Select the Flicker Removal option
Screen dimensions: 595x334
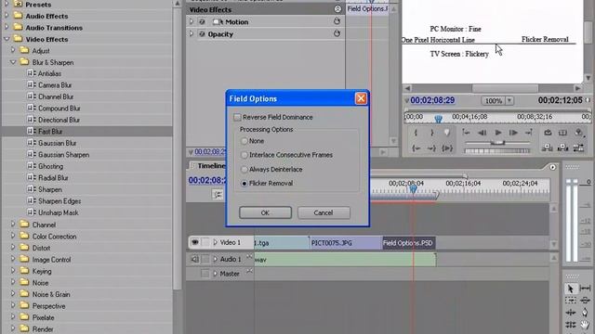(x=245, y=184)
